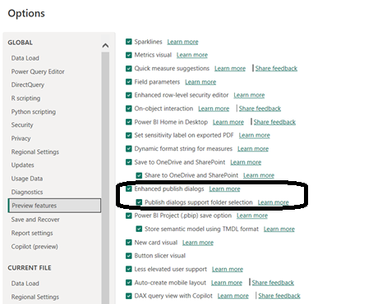
Task: Uncheck the Metrics visual option
Action: [x=129, y=55]
